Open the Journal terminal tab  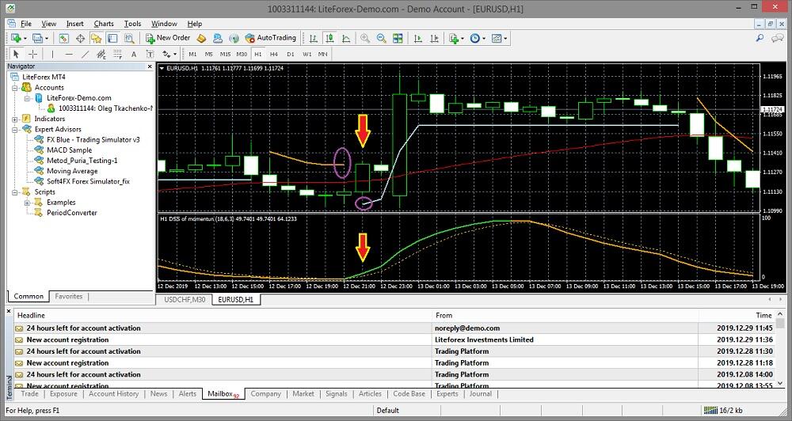coord(480,393)
